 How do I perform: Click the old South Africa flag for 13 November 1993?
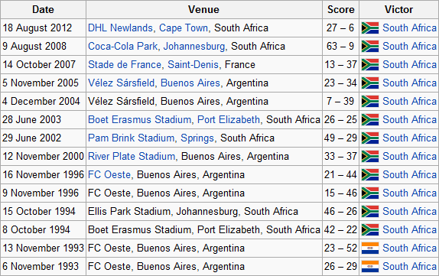pos(370,248)
